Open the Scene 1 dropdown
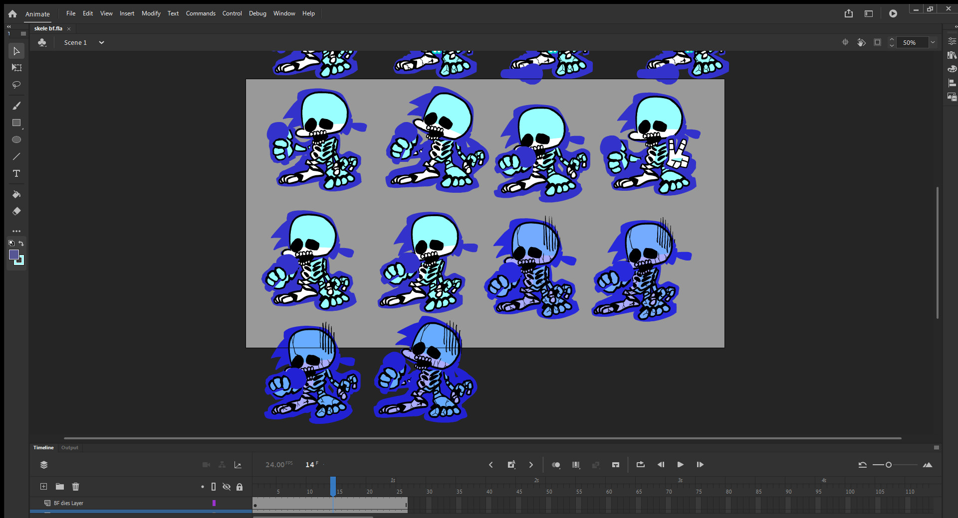 click(101, 43)
